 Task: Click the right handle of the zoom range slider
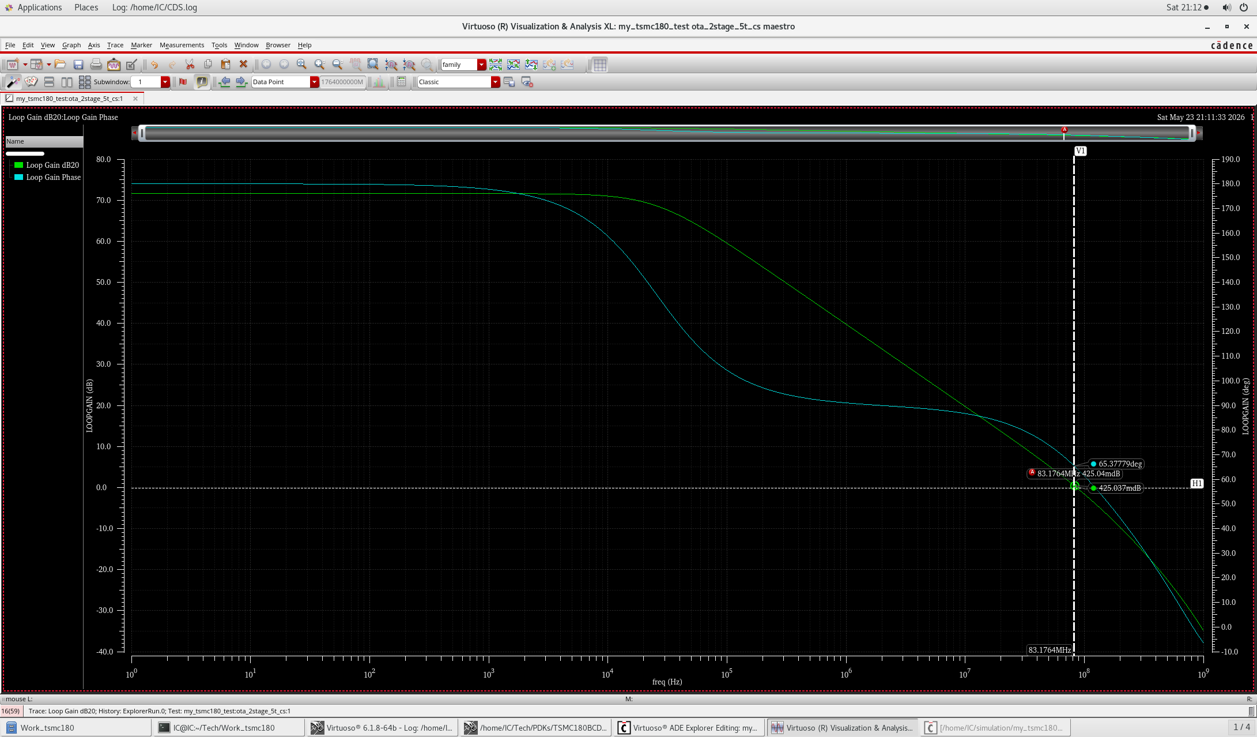[x=1192, y=133]
